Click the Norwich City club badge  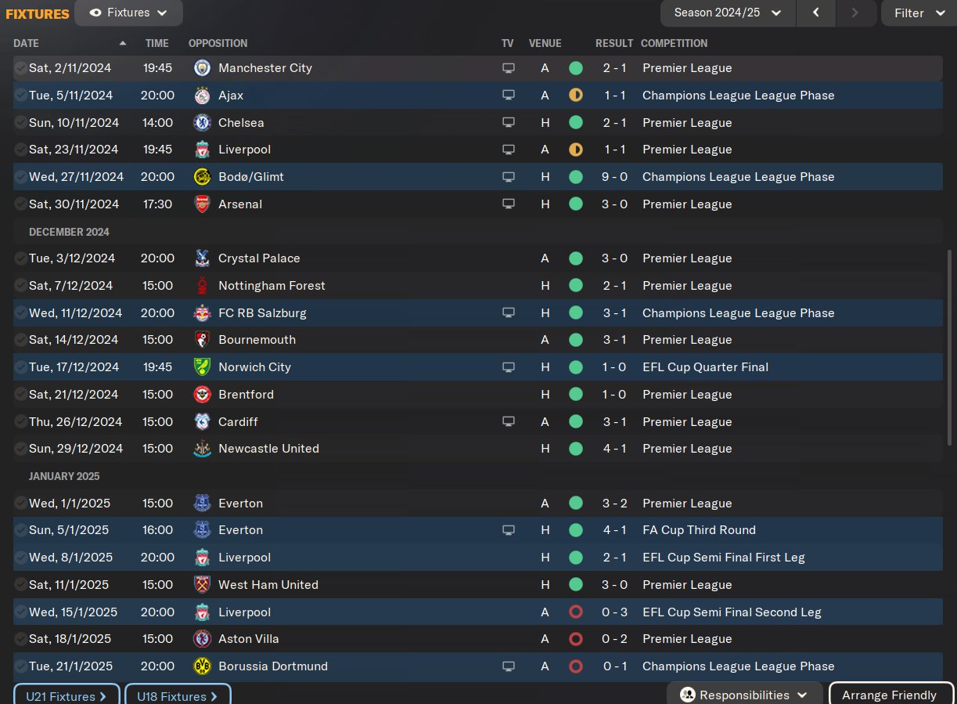click(x=202, y=367)
